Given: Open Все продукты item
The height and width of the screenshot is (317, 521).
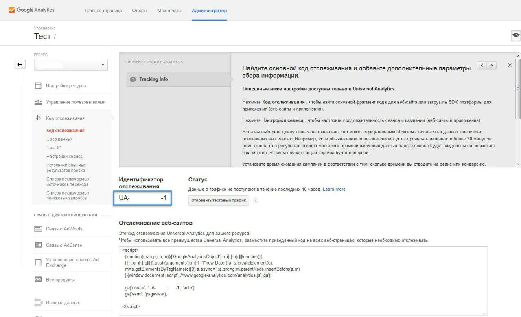Looking at the screenshot, I should [x=60, y=280].
